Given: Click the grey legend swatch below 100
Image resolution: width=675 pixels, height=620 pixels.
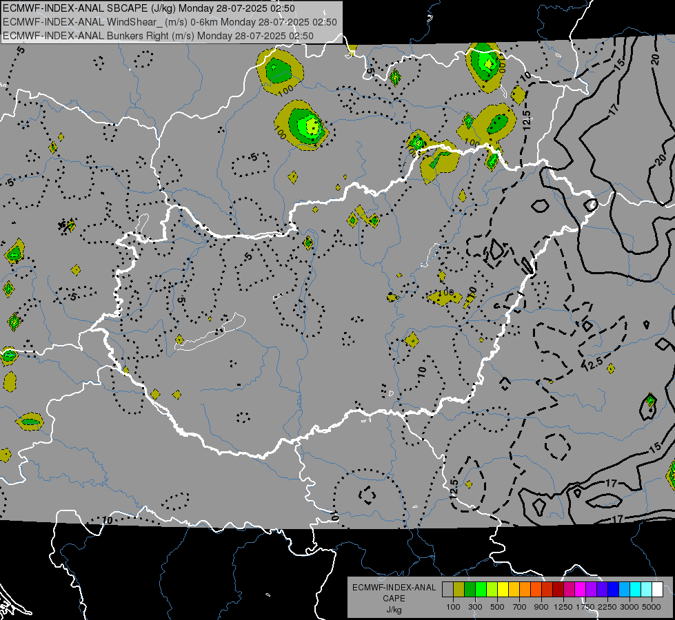Looking at the screenshot, I should pyautogui.click(x=447, y=590).
